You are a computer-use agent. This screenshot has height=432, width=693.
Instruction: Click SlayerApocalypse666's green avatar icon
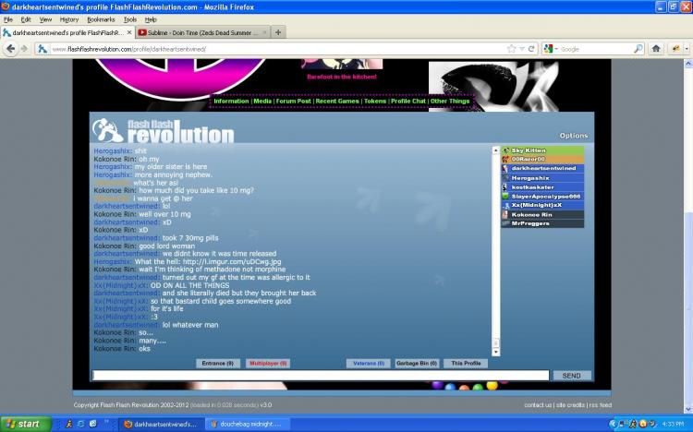505,196
